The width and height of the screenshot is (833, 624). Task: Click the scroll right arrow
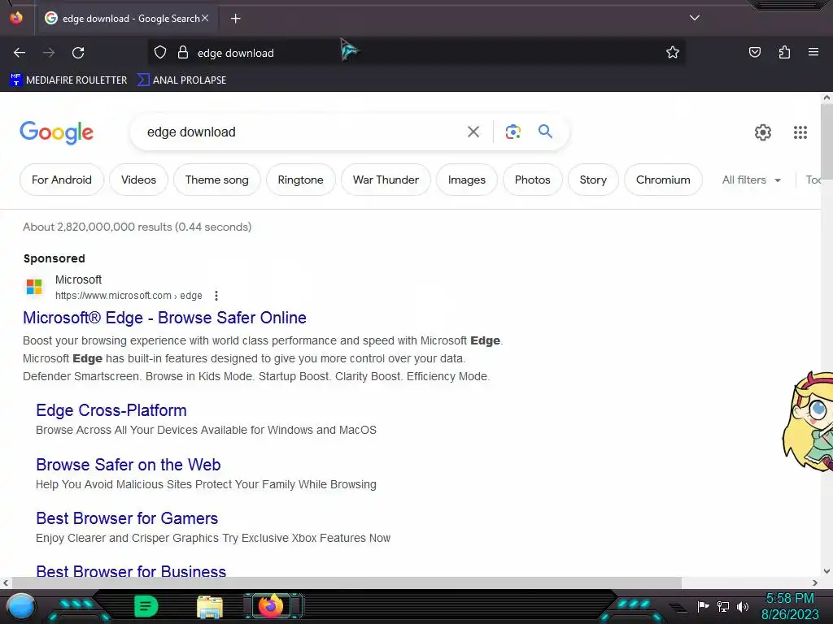point(815,583)
